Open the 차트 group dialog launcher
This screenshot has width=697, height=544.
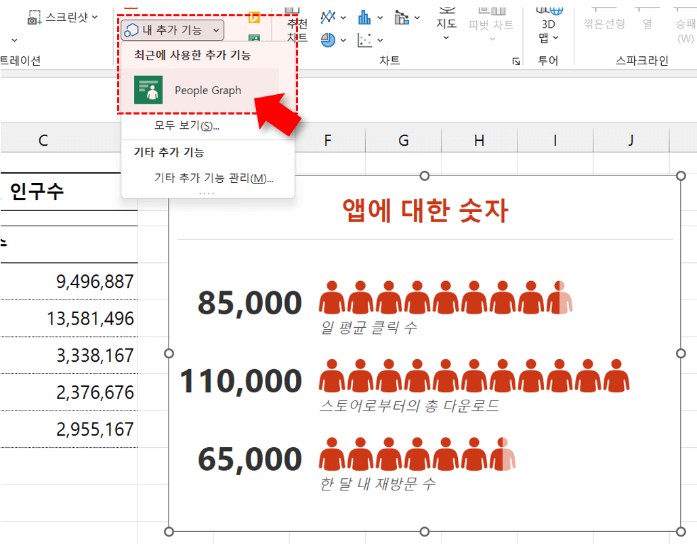[516, 62]
